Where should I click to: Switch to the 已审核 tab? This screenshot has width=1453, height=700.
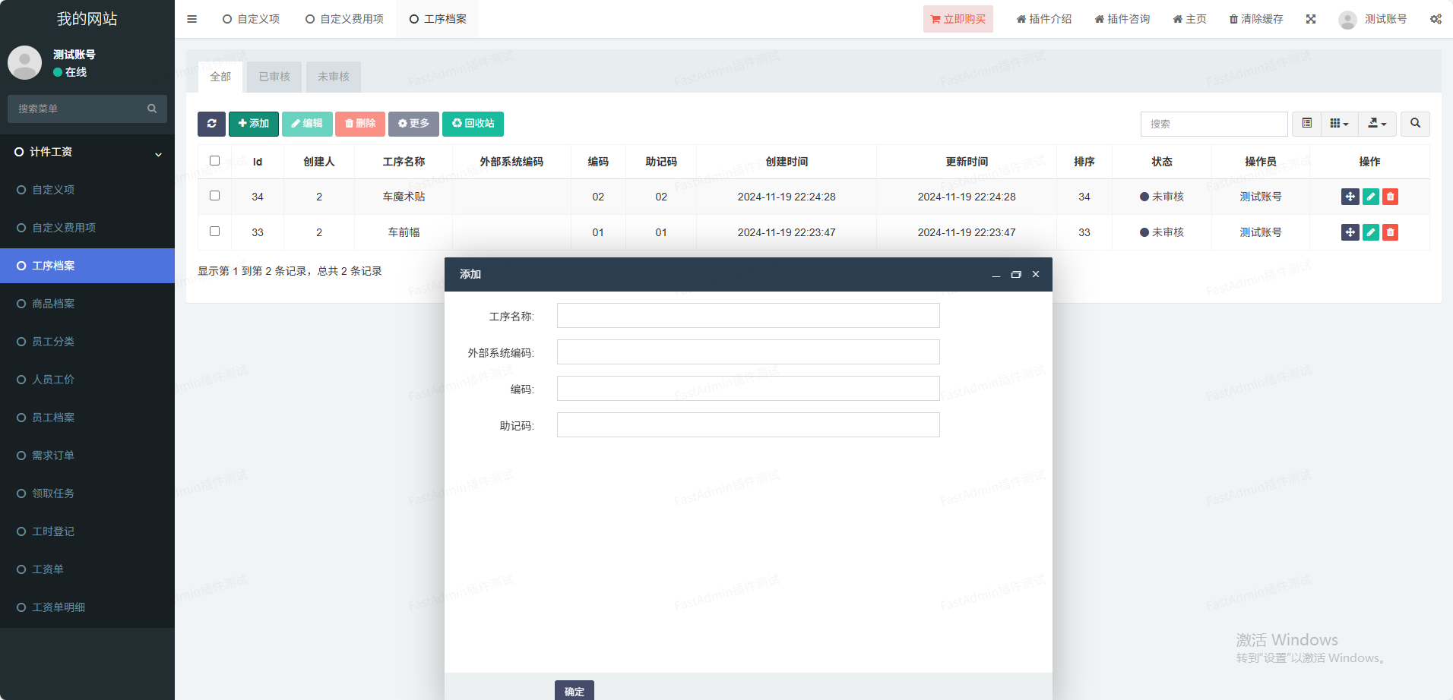[274, 77]
